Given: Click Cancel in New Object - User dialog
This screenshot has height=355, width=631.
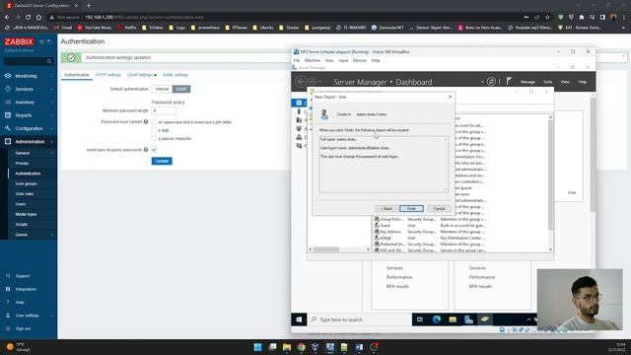Looking at the screenshot, I should [x=439, y=208].
